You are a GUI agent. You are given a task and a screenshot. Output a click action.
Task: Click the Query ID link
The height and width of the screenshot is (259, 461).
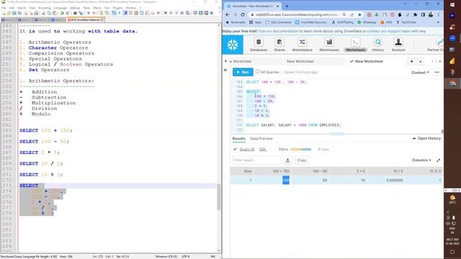[247, 149]
